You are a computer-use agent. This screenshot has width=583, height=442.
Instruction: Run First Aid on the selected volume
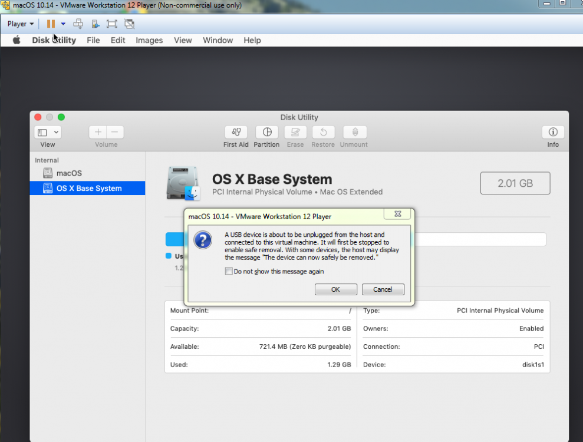tap(236, 133)
